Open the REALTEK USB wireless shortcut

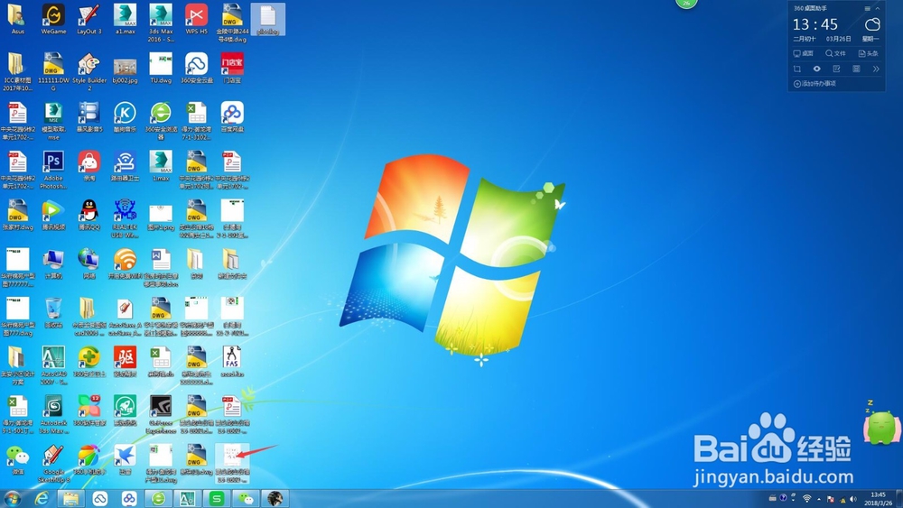(125, 218)
